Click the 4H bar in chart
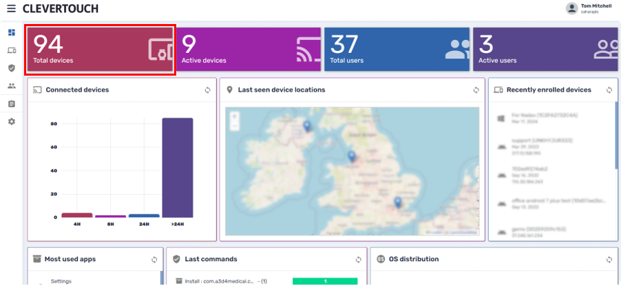The height and width of the screenshot is (286, 621). click(x=77, y=215)
